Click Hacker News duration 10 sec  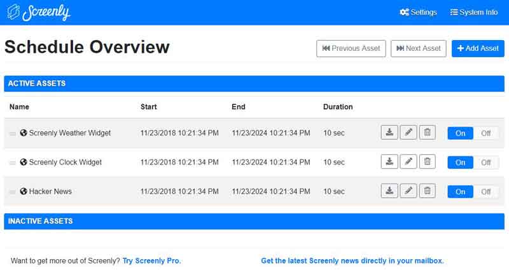coord(333,191)
